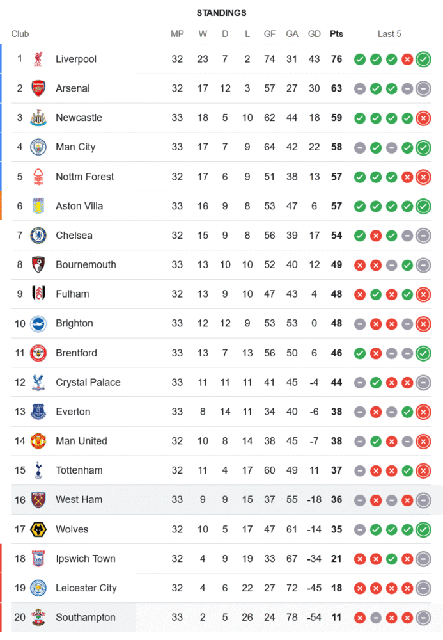The image size is (443, 640).
Task: Click the Southampton team name
Action: click(86, 618)
